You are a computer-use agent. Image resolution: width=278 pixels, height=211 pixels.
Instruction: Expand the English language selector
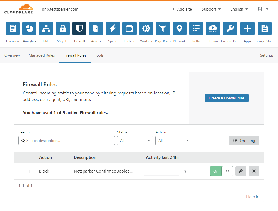[239, 9]
